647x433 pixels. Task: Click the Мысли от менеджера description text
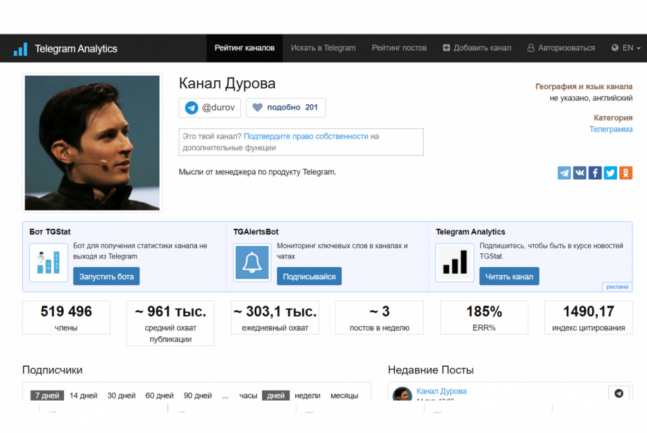click(258, 172)
